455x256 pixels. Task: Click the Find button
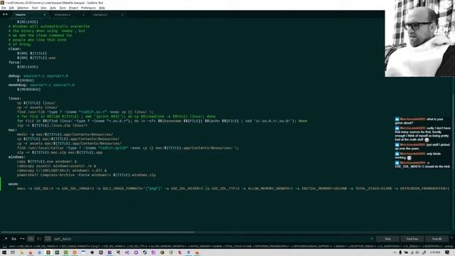click(387, 239)
